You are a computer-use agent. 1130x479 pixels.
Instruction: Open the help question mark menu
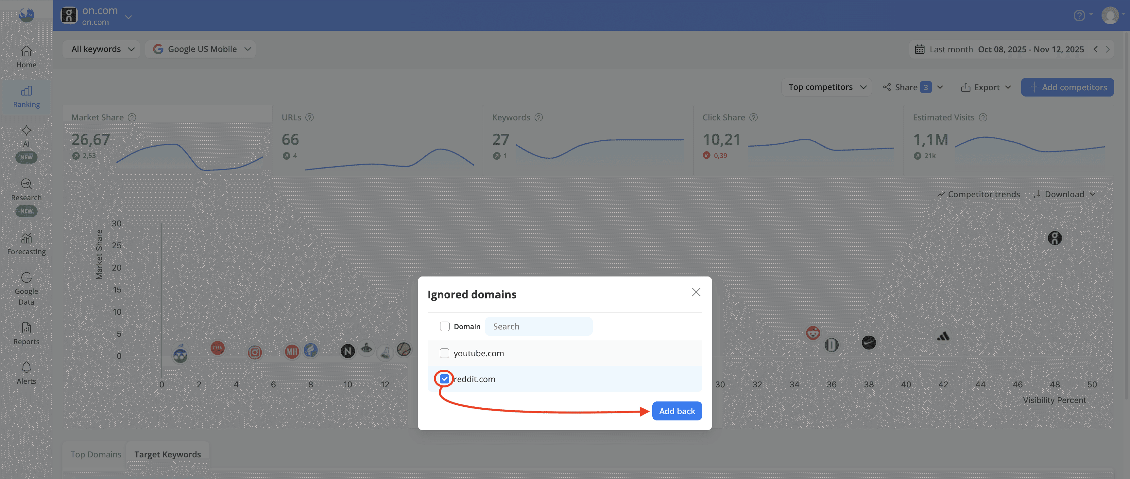tap(1079, 16)
